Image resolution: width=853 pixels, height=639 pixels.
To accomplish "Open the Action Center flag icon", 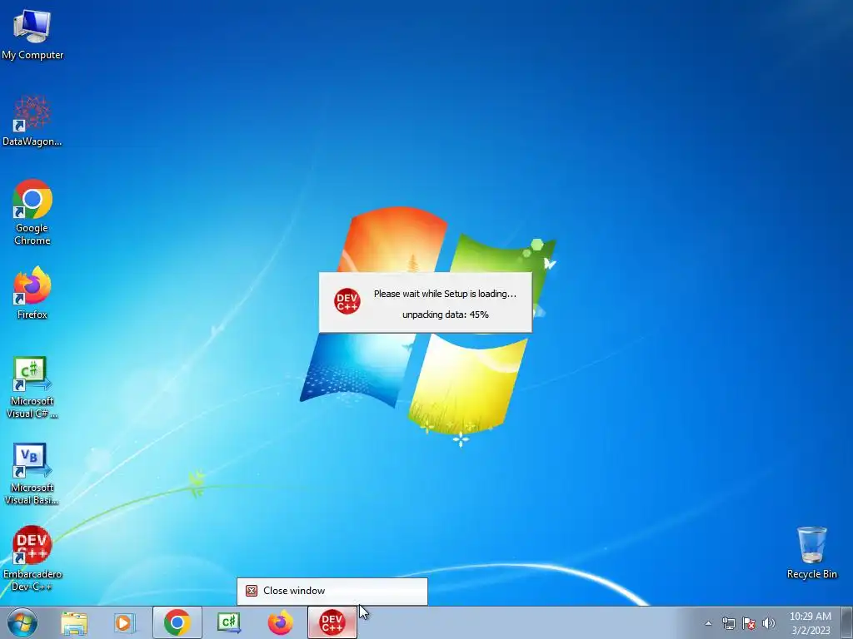I will pos(749,623).
